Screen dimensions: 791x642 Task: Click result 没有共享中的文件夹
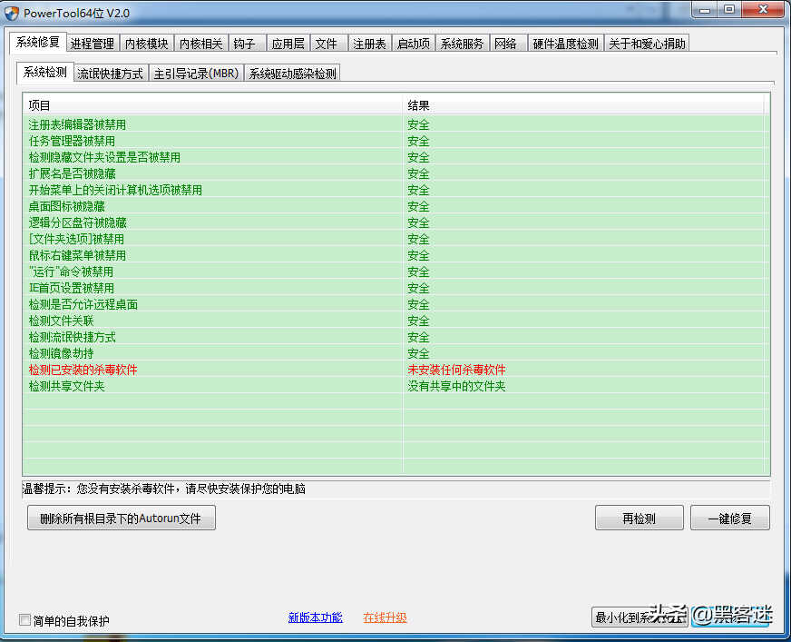point(456,386)
